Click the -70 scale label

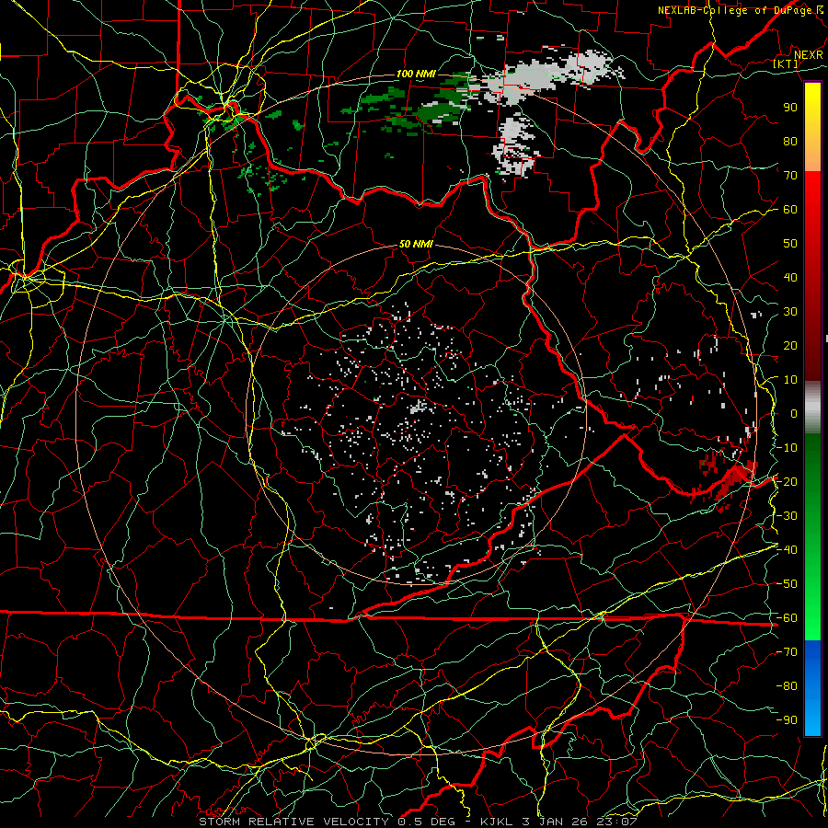click(x=787, y=652)
